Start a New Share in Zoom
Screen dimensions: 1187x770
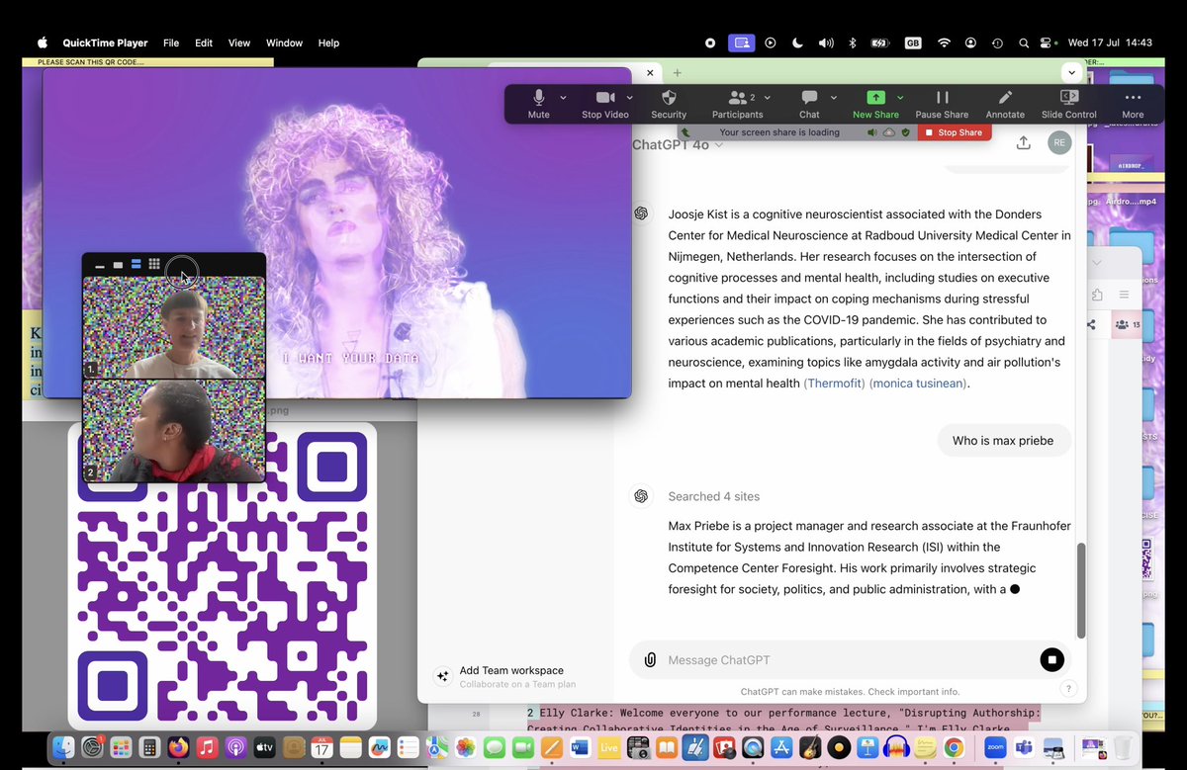point(875,104)
